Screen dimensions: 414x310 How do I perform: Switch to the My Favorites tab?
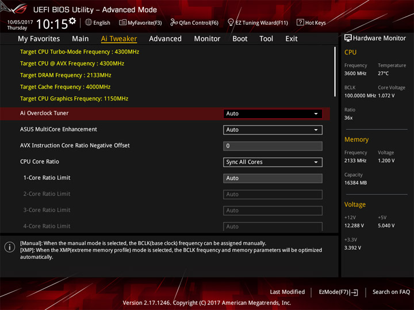pos(39,39)
